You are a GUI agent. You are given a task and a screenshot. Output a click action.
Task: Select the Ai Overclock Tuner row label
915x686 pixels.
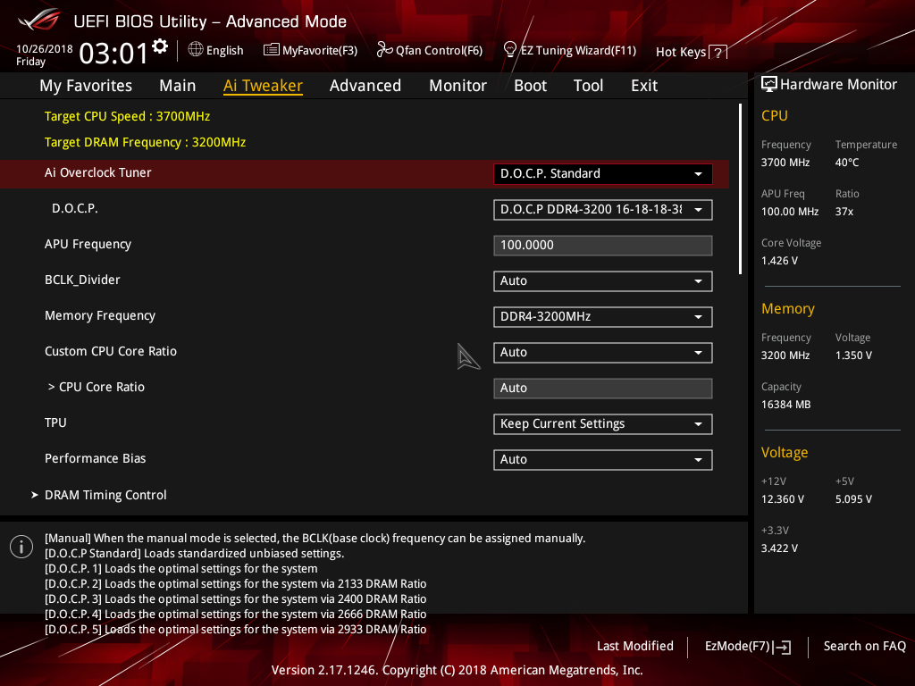98,172
